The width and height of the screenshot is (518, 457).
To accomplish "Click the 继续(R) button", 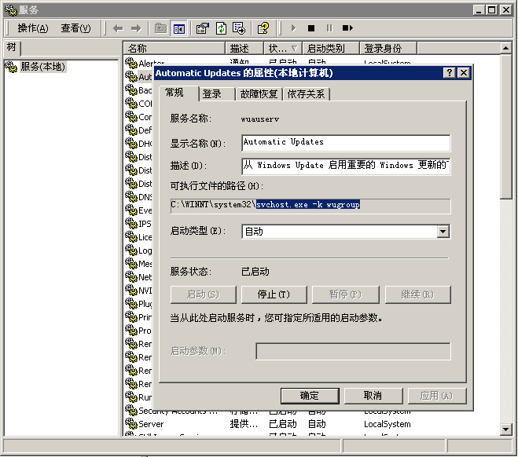I will (x=417, y=294).
